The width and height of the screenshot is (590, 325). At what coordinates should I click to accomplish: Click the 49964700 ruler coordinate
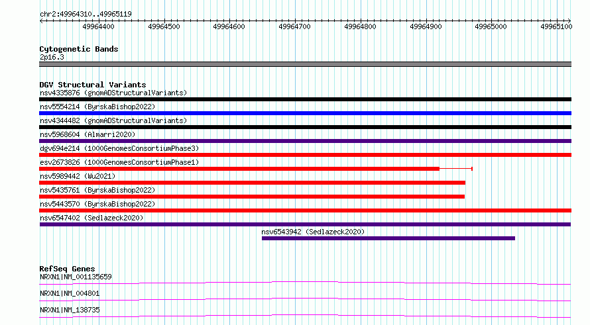[x=294, y=26]
